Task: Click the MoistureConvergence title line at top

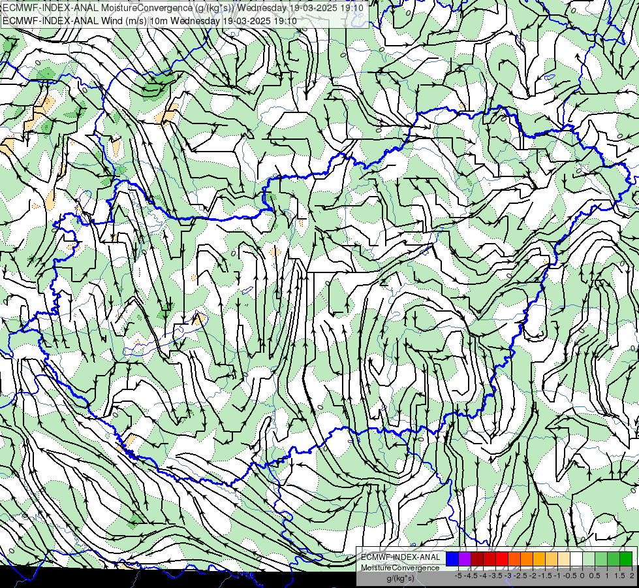Action: [183, 8]
